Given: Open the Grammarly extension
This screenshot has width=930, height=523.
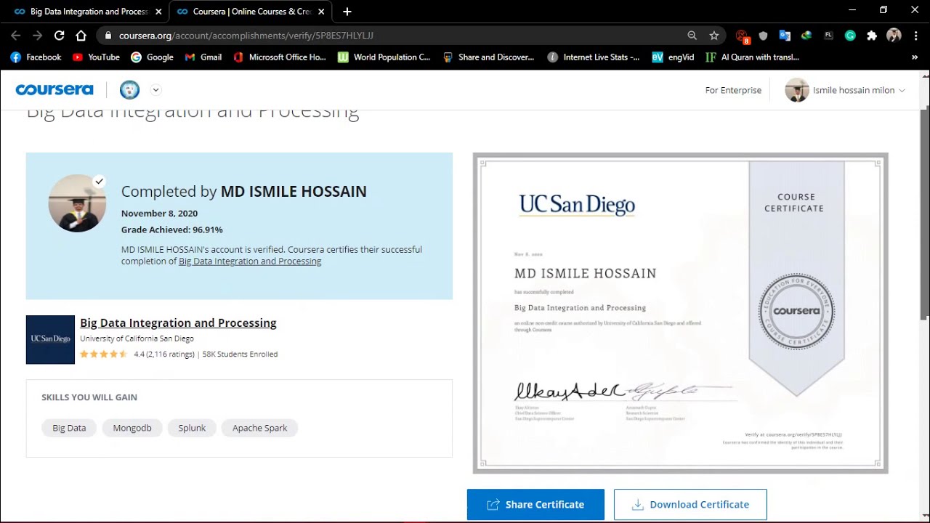Looking at the screenshot, I should coord(850,35).
